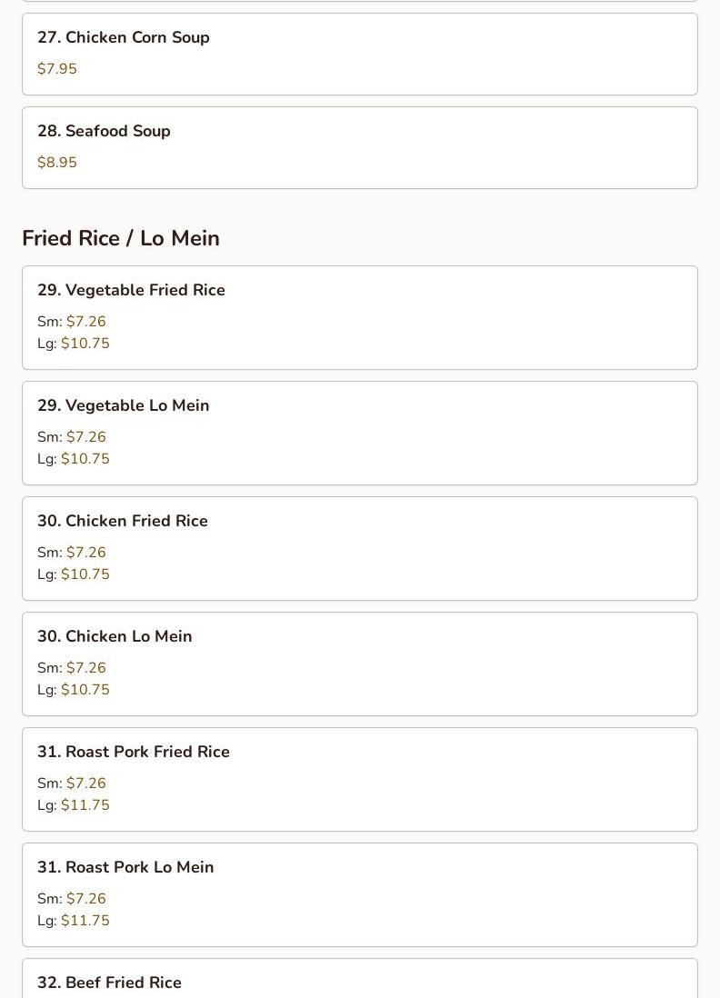Open the Vegetable Lo Mein item

tap(124, 405)
